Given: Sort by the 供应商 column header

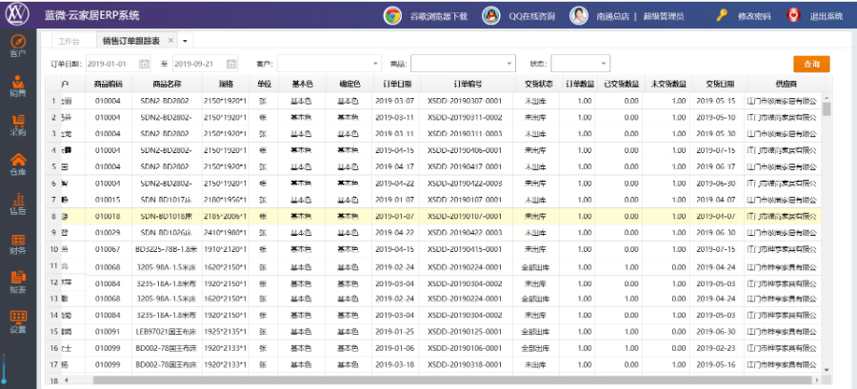Looking at the screenshot, I should [x=786, y=84].
